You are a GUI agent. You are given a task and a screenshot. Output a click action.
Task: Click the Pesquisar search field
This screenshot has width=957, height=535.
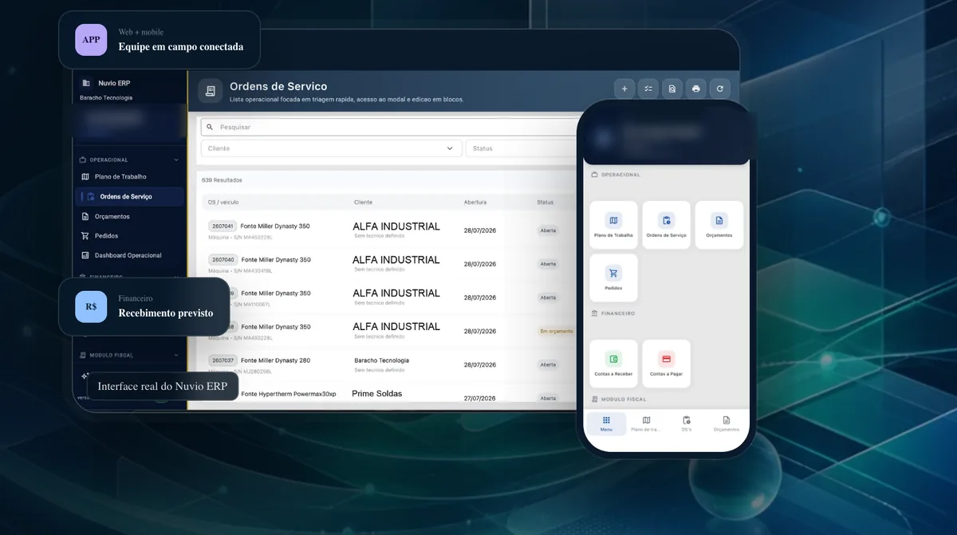click(x=388, y=127)
